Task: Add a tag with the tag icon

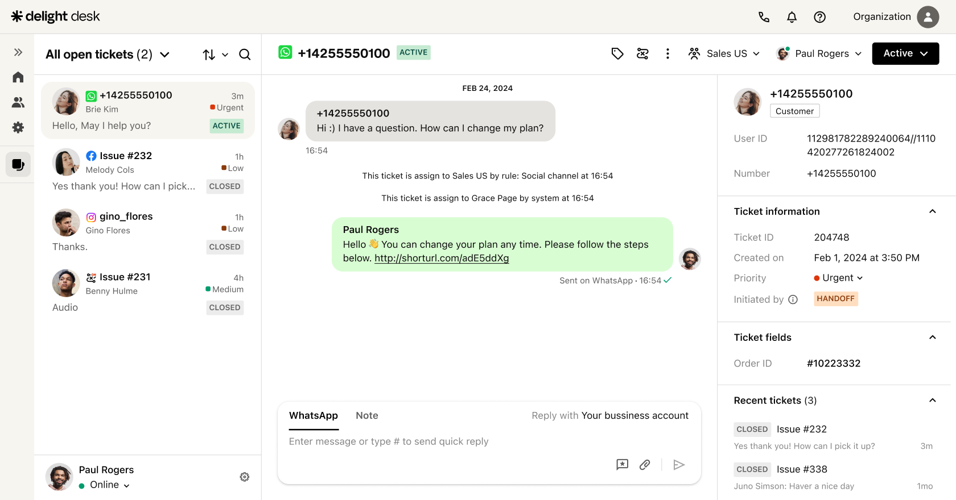Action: pos(617,53)
